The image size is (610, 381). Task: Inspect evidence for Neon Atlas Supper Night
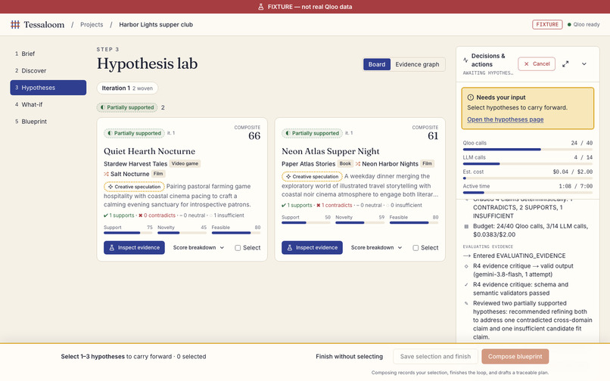coord(312,248)
